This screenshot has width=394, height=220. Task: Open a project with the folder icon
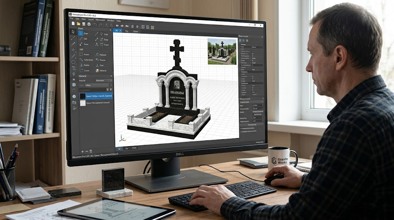click(x=78, y=24)
